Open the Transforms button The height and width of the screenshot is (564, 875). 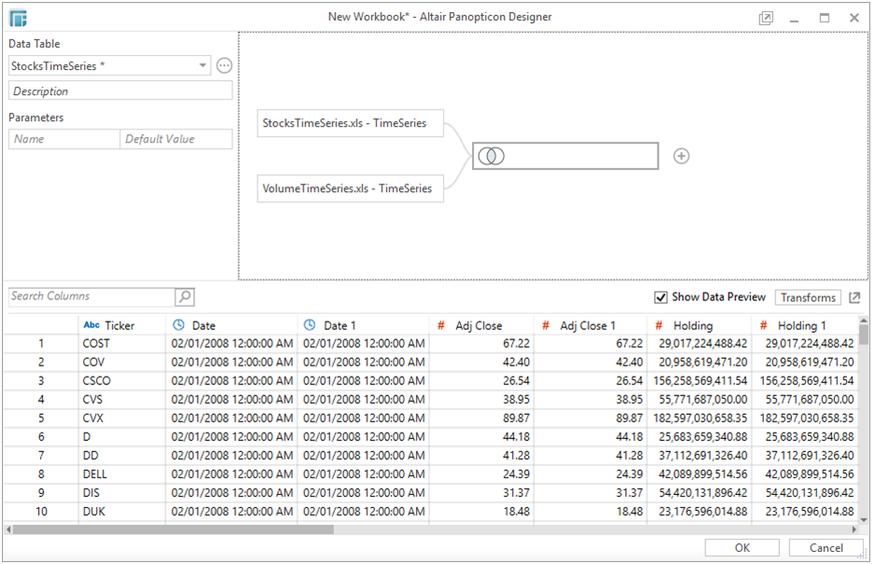point(808,297)
